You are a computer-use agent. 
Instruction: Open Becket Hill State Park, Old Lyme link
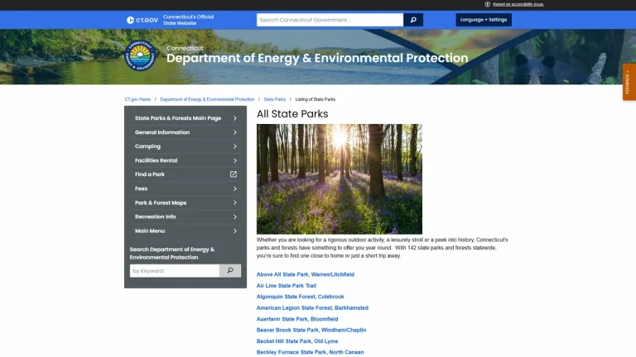tap(297, 341)
